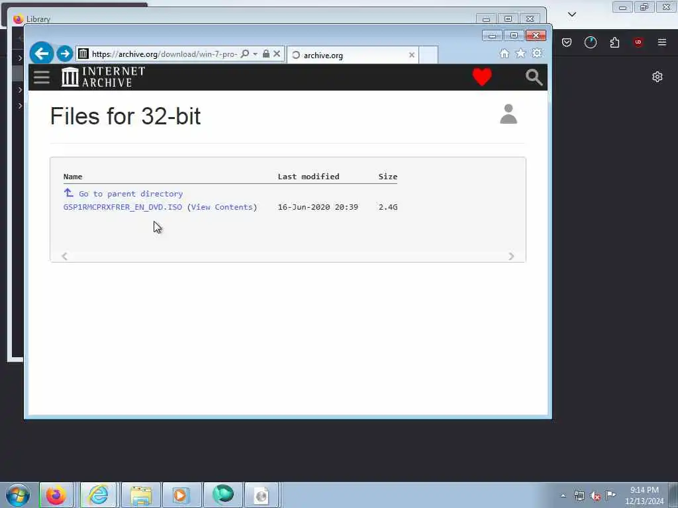
Task: Open the Internet Archive hamburger menu
Action: click(42, 77)
